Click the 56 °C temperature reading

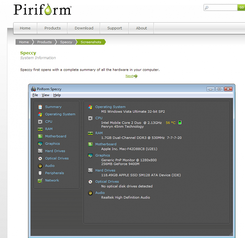171,123
